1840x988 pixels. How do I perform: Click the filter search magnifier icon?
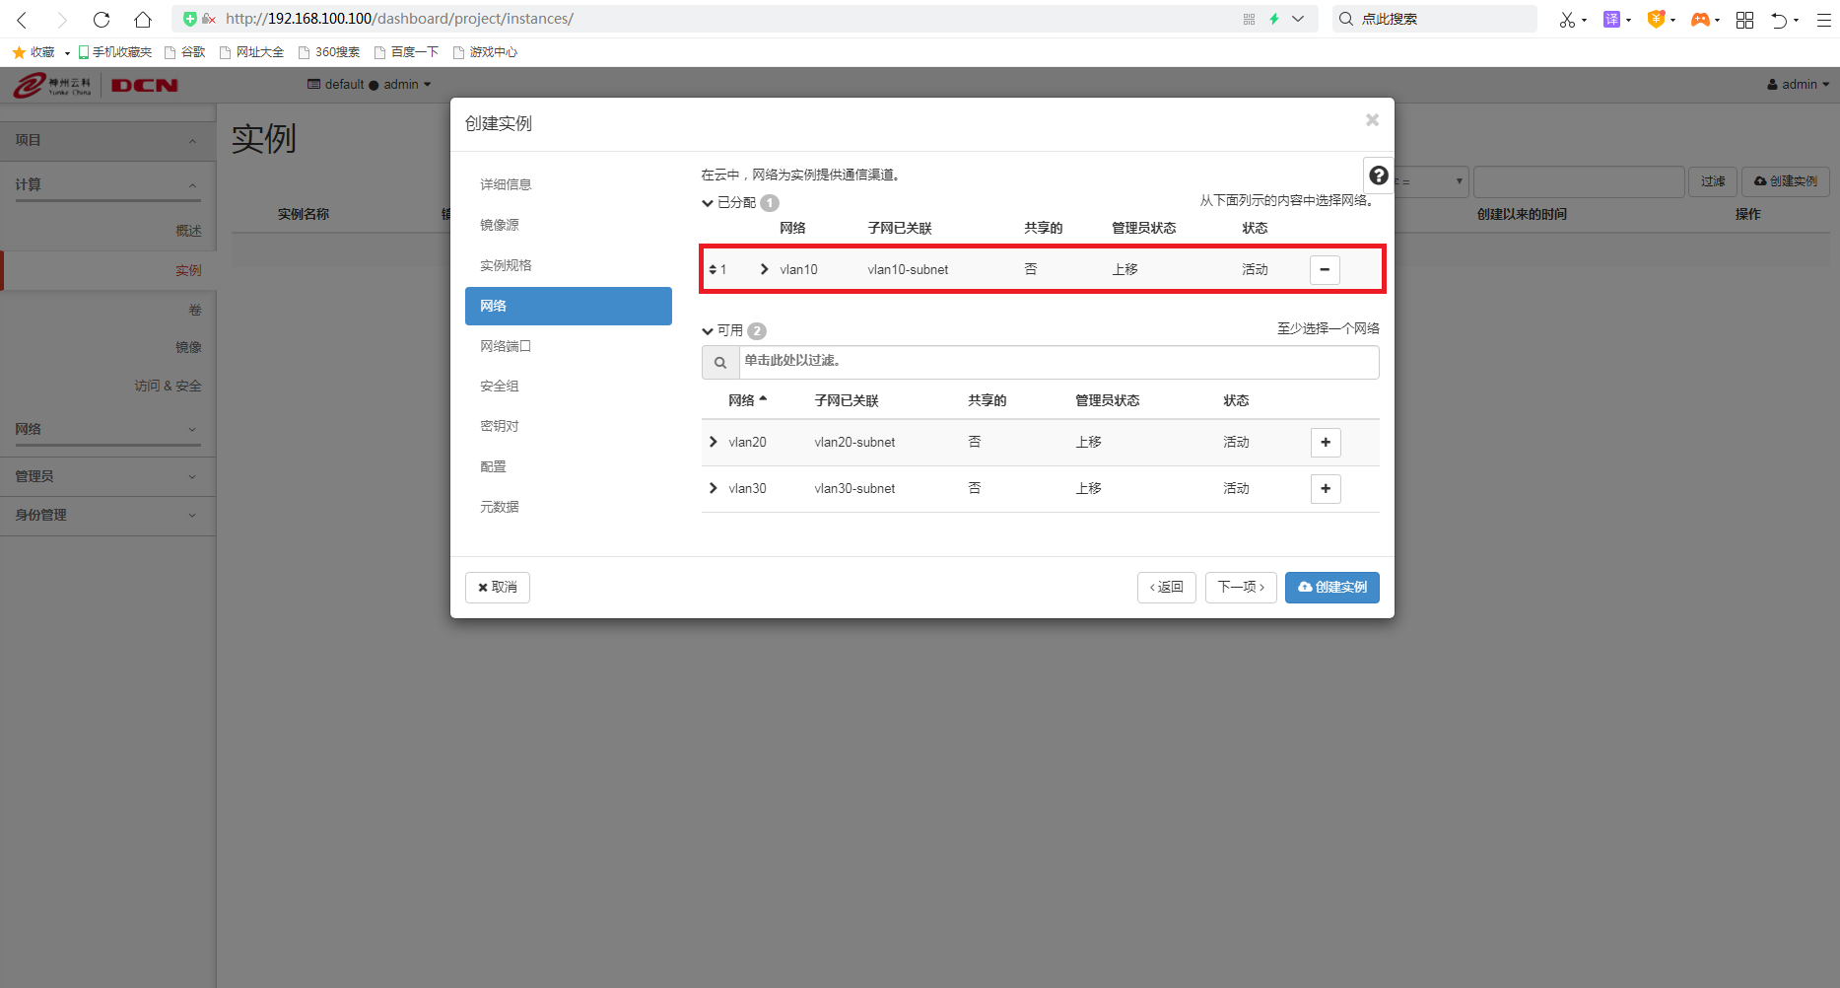pyautogui.click(x=720, y=362)
